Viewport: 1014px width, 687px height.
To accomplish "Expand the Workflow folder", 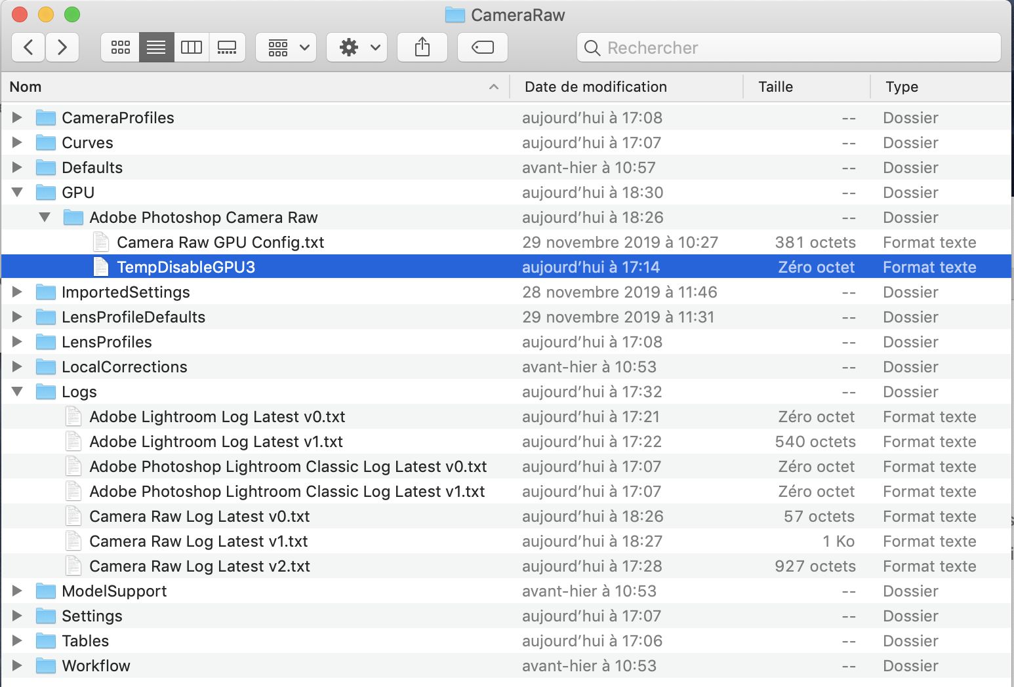I will pos(17,665).
